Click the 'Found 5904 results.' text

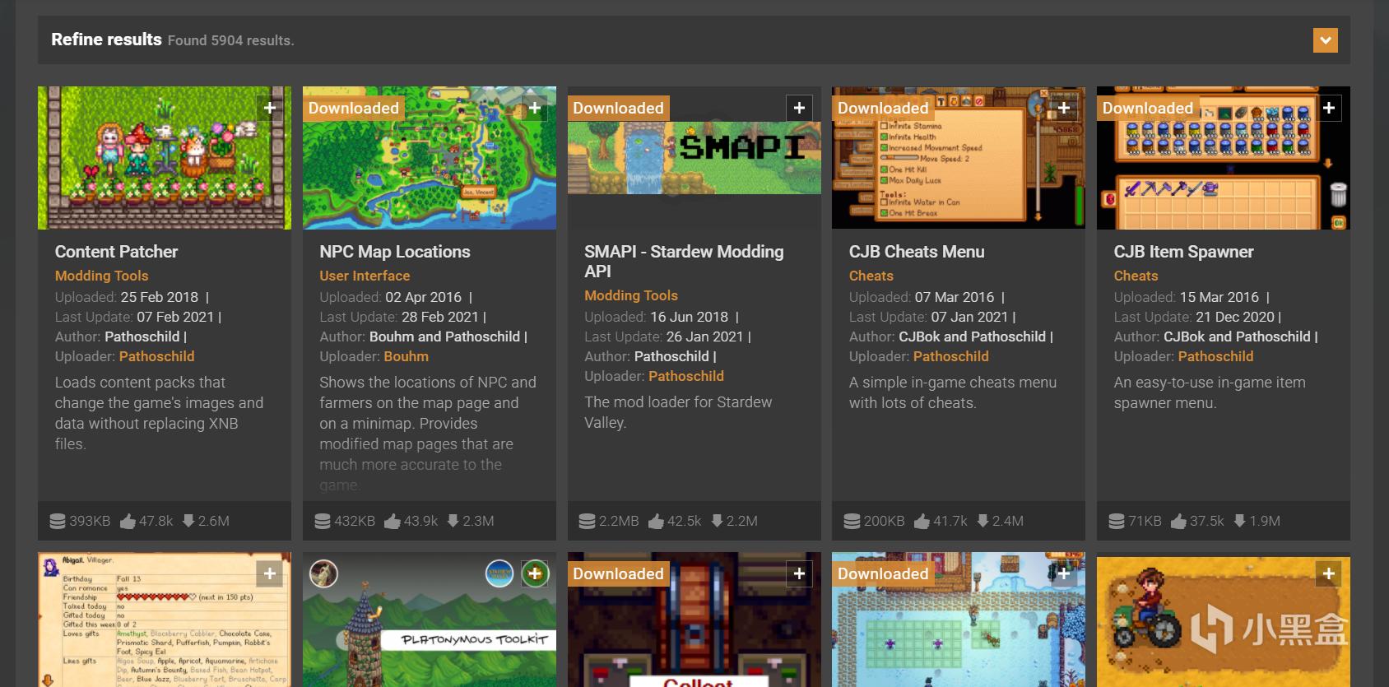point(230,40)
